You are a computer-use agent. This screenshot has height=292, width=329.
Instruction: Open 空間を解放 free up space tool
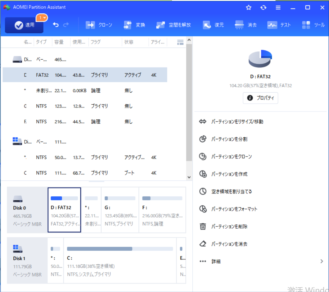[174, 25]
